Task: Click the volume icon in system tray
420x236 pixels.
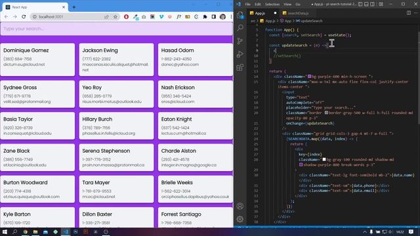Action: [390, 231]
